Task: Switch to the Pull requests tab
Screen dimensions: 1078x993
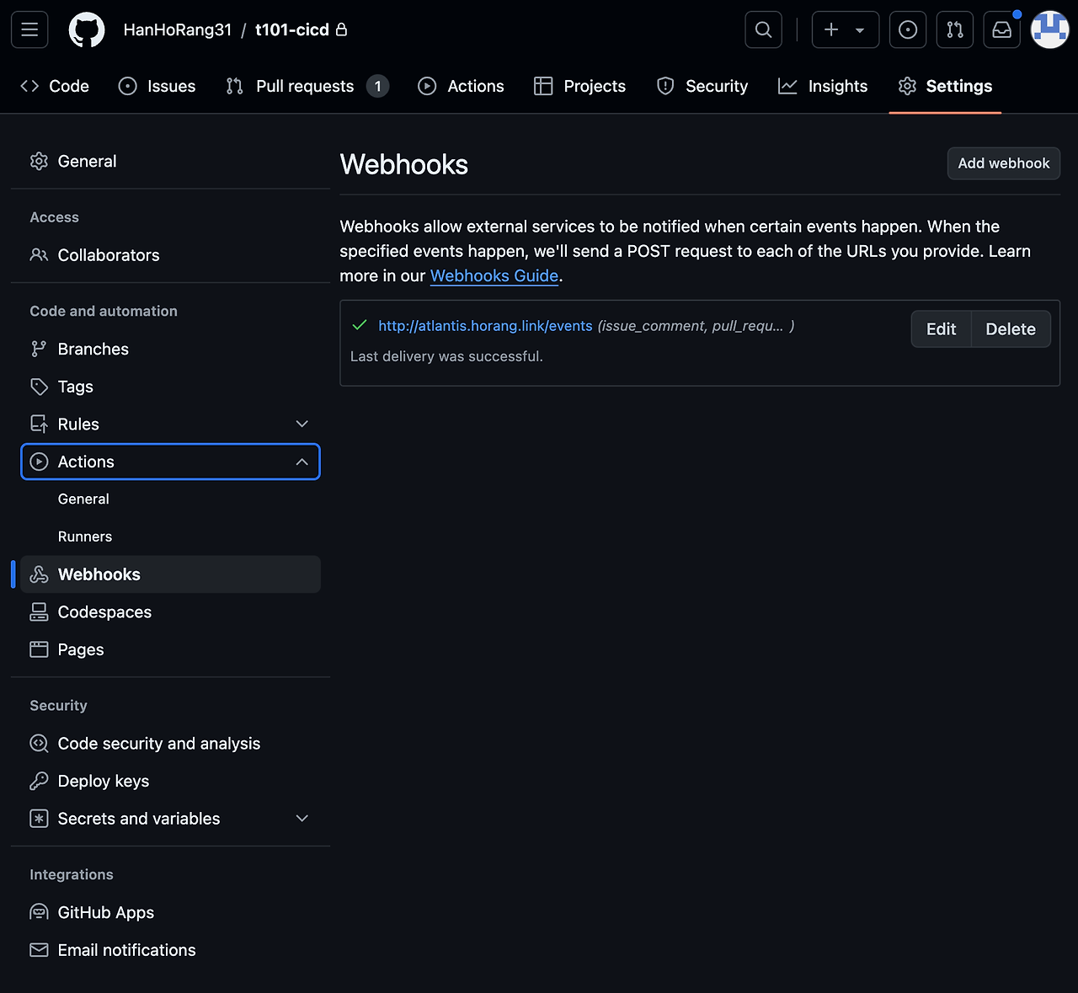Action: 307,86
